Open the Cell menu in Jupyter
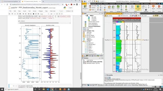This screenshot has width=163, height=91. [x=30, y=11]
